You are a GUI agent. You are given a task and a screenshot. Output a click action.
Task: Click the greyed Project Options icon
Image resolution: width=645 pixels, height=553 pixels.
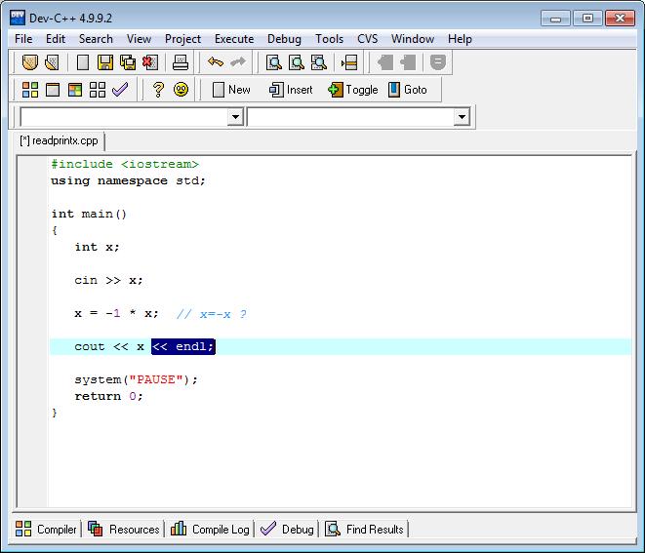438,62
